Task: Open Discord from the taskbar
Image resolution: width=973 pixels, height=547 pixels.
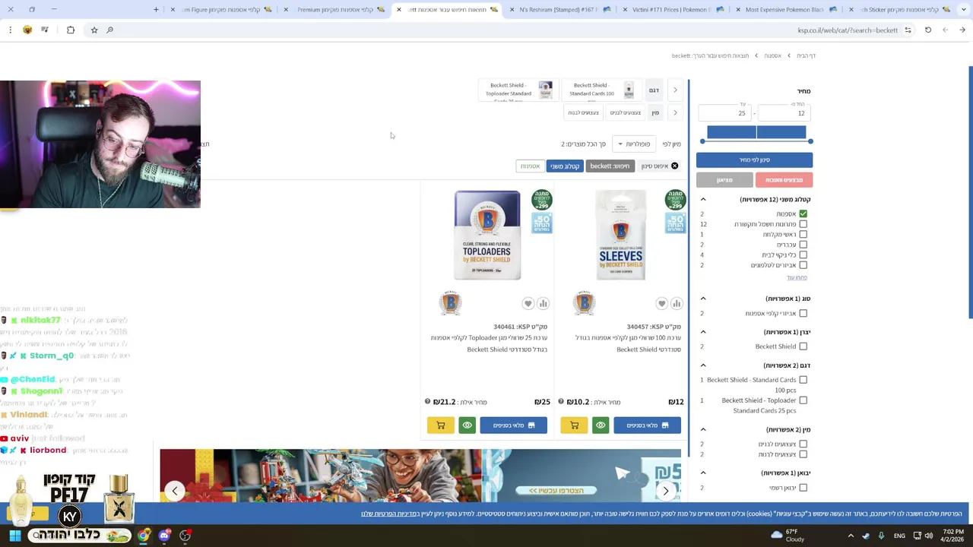Action: click(x=164, y=536)
